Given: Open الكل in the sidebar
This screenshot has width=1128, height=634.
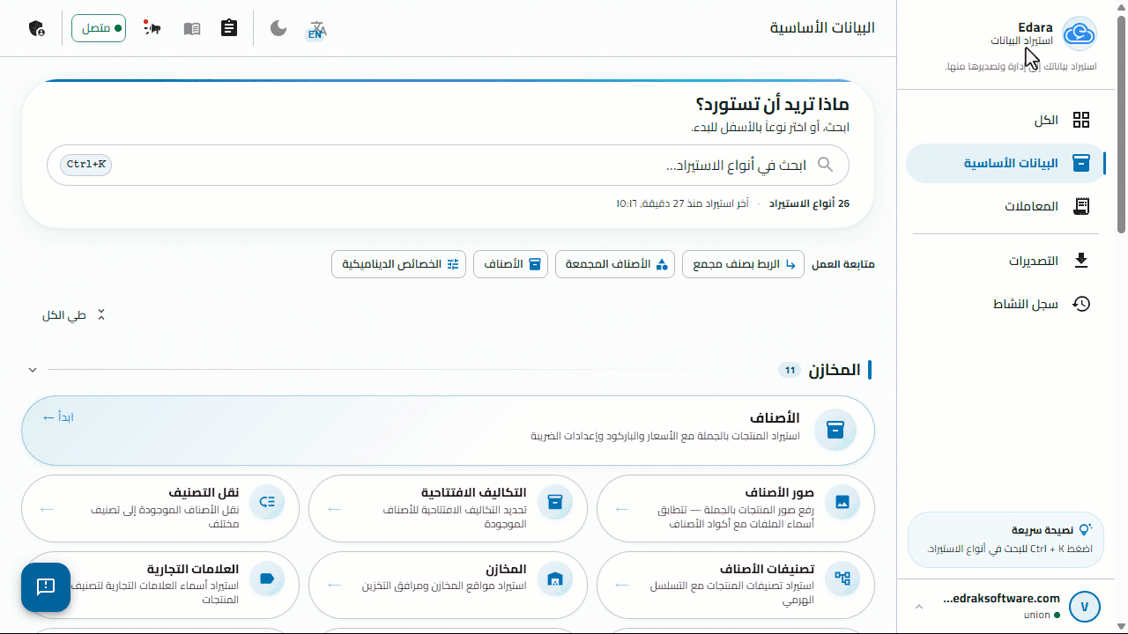Looking at the screenshot, I should tap(1005, 120).
